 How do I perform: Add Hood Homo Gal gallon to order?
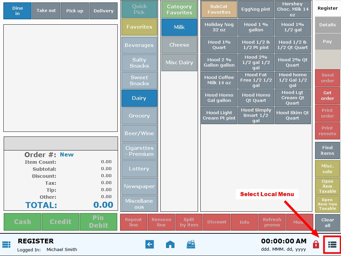tap(219, 98)
